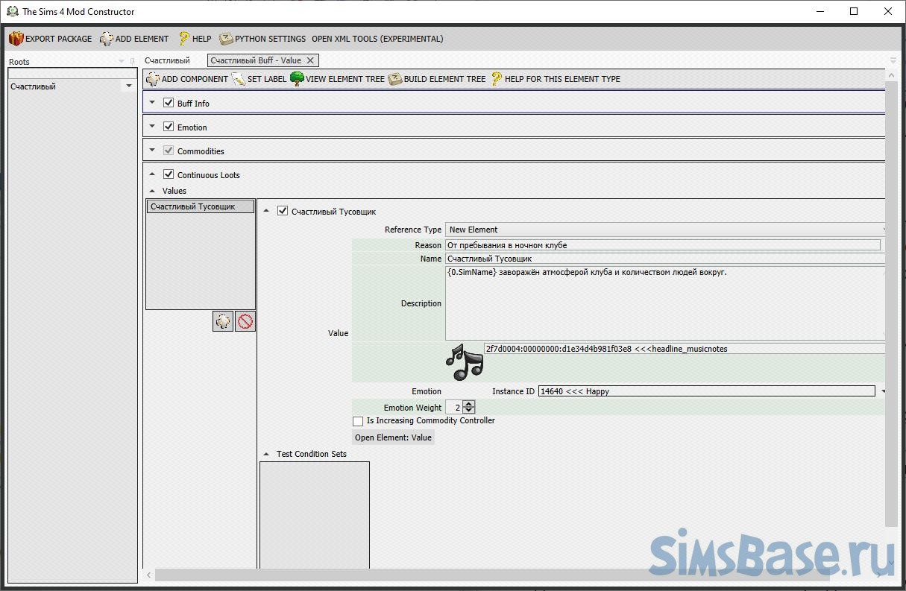This screenshot has height=591, width=906.
Task: Click the Add Element toolbar icon
Action: coord(107,39)
